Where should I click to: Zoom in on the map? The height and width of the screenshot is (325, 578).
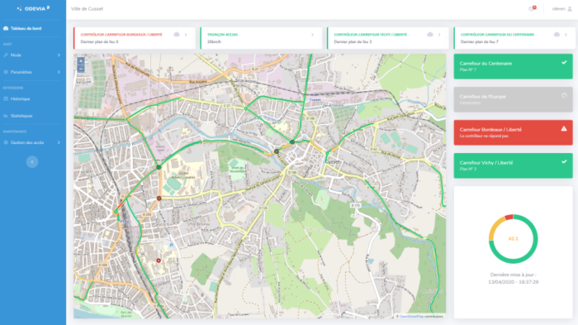[81, 60]
